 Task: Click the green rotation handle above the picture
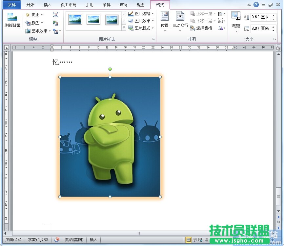point(110,69)
